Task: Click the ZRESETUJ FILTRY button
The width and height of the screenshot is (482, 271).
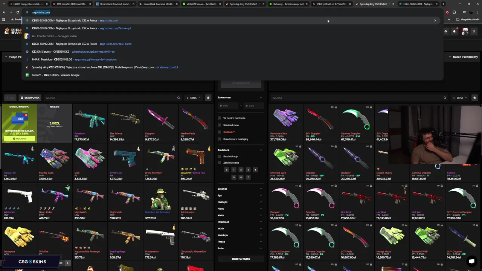Action: click(241, 259)
